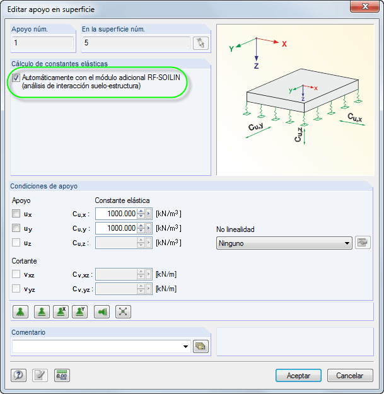Click the Apoyo núm. input field
The height and width of the screenshot is (394, 384).
click(43, 43)
